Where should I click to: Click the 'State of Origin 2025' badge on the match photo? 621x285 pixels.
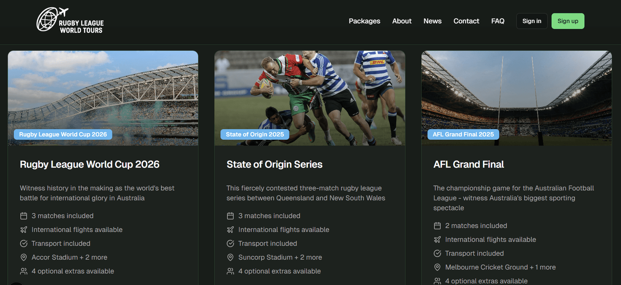click(x=254, y=134)
